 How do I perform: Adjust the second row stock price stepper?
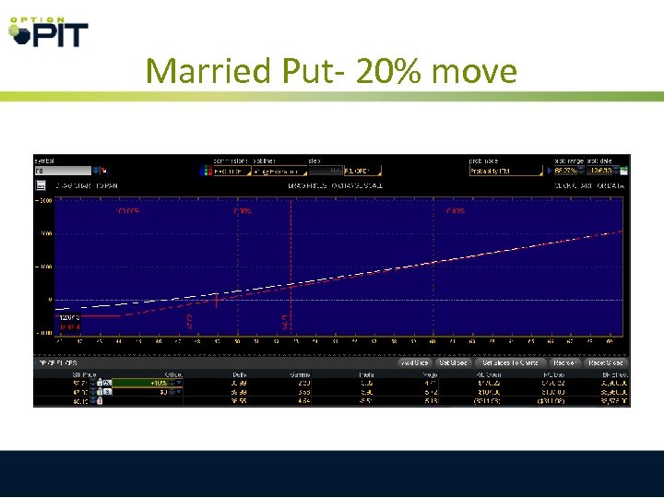tap(93, 392)
